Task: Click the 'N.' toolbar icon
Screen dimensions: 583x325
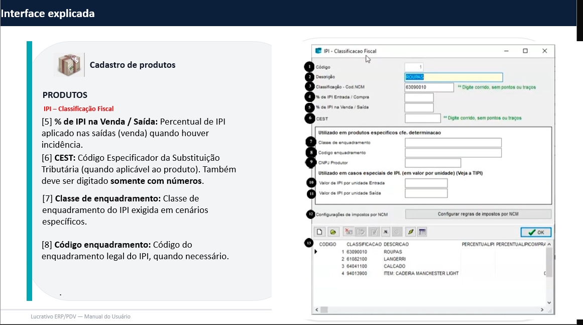Action: pos(386,232)
